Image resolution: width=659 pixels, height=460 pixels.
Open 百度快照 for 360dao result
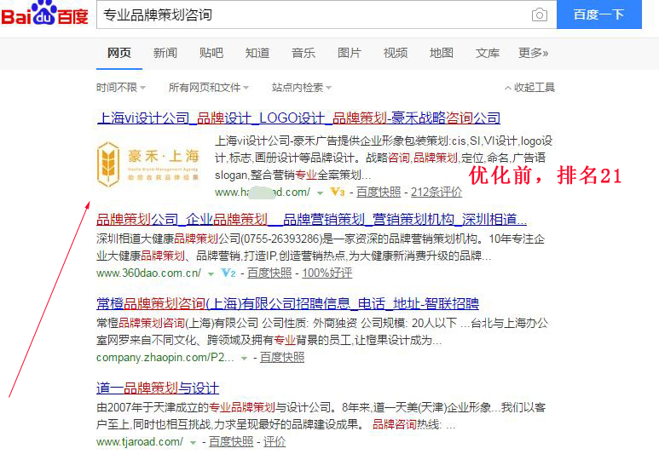[x=269, y=273]
